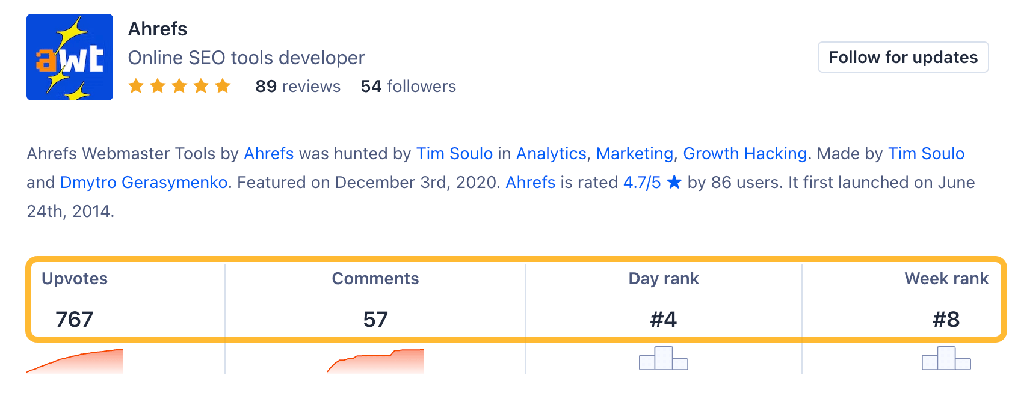Click the blue star icon next to 4.7/5
Image resolution: width=1012 pixels, height=399 pixels.
[674, 182]
